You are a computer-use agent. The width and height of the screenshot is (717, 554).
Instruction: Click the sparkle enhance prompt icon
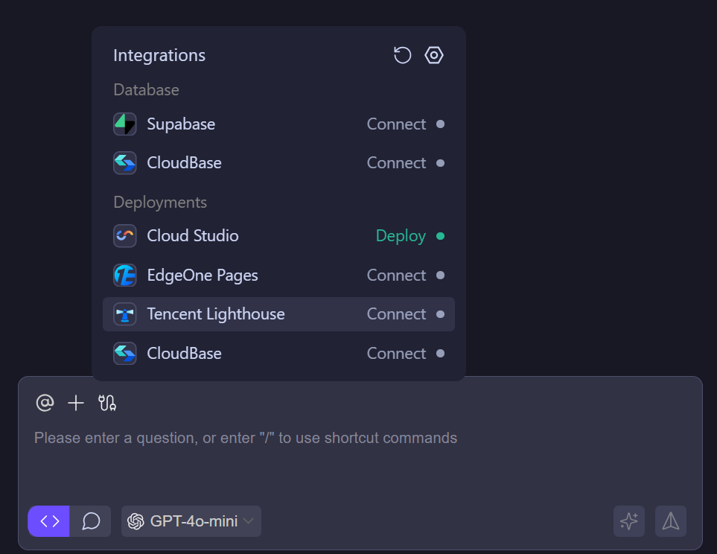click(629, 521)
